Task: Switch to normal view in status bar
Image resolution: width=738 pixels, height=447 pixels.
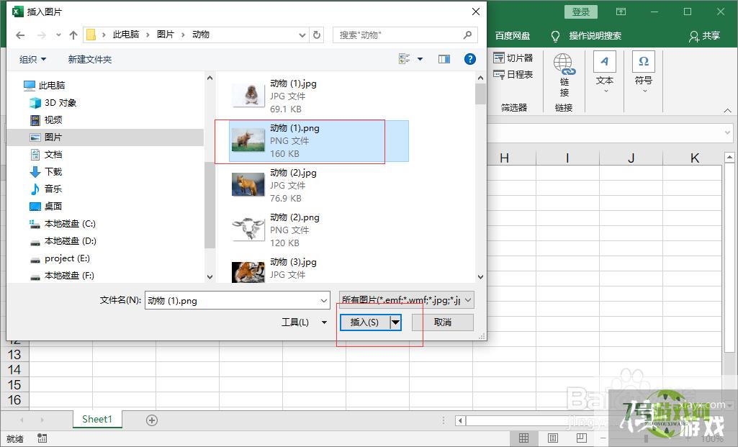Action: click(x=524, y=438)
